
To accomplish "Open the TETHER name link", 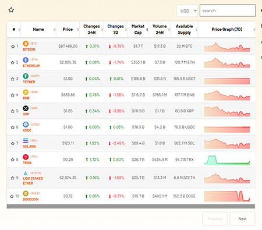I will (29, 82).
